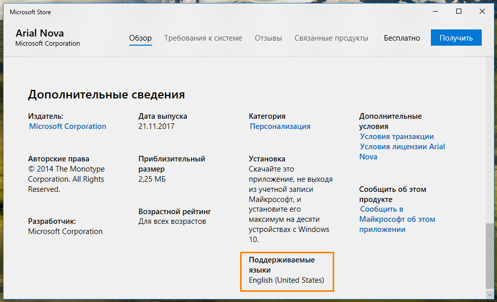Click the 2014 Monotype copyright text

66,179
